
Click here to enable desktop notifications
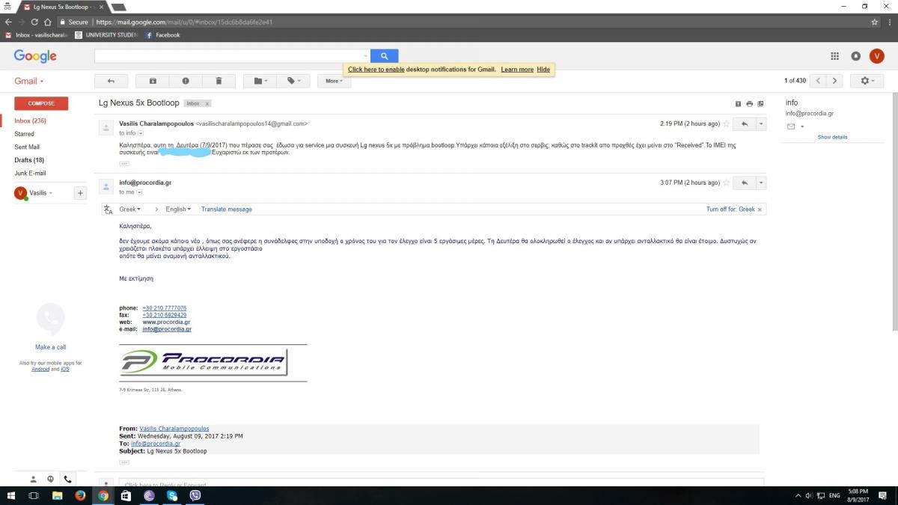click(x=376, y=70)
